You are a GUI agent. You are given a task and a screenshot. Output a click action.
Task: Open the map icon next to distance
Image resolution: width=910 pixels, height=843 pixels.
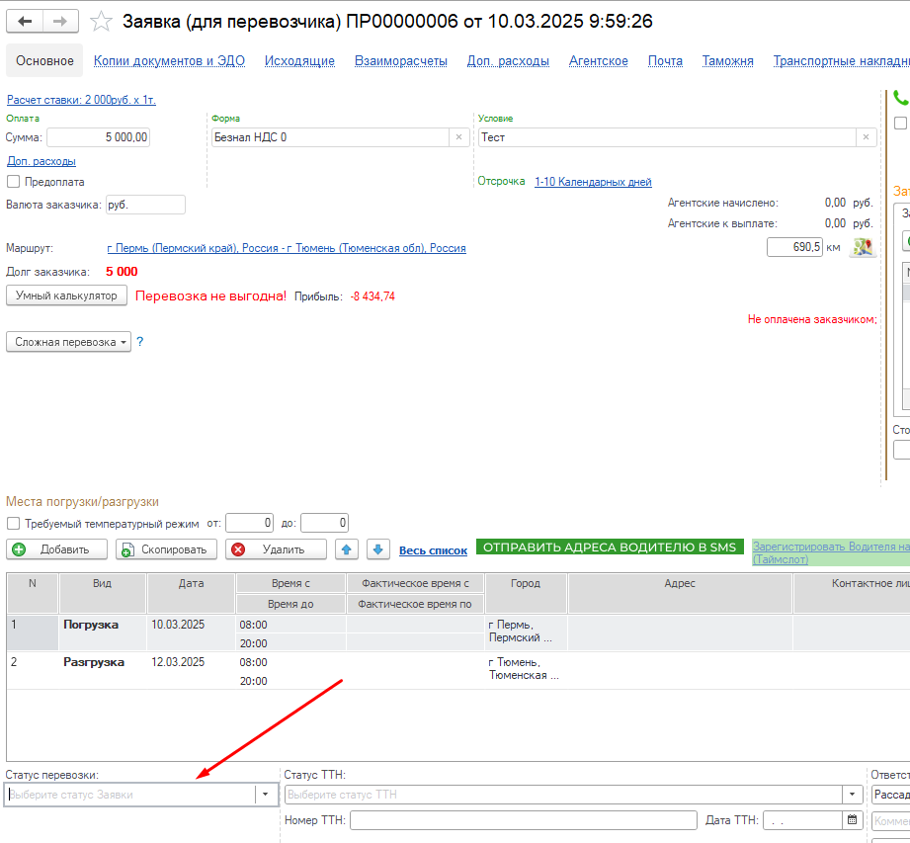click(x=863, y=247)
